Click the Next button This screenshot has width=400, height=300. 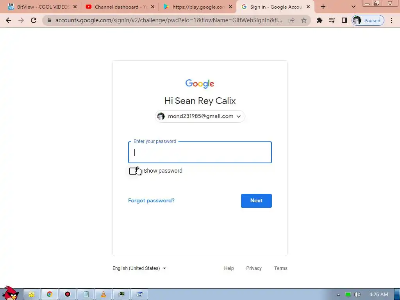coord(256,201)
